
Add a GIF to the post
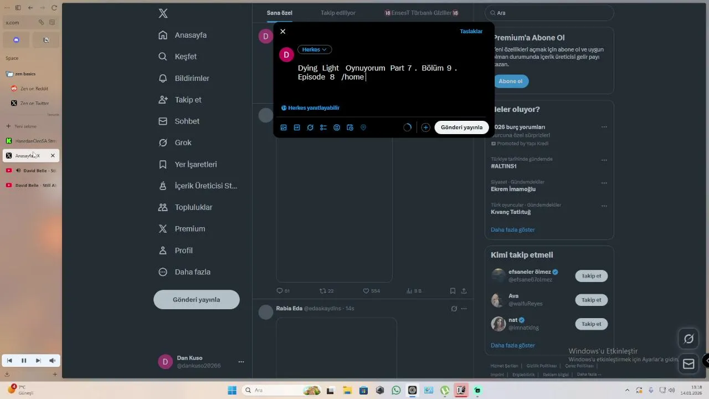(x=297, y=127)
